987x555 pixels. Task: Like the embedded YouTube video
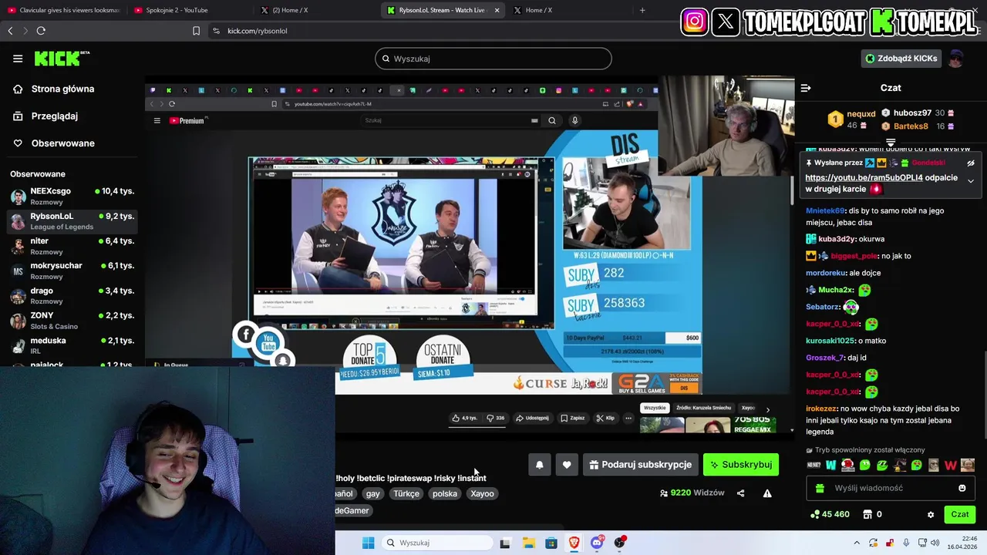point(464,418)
